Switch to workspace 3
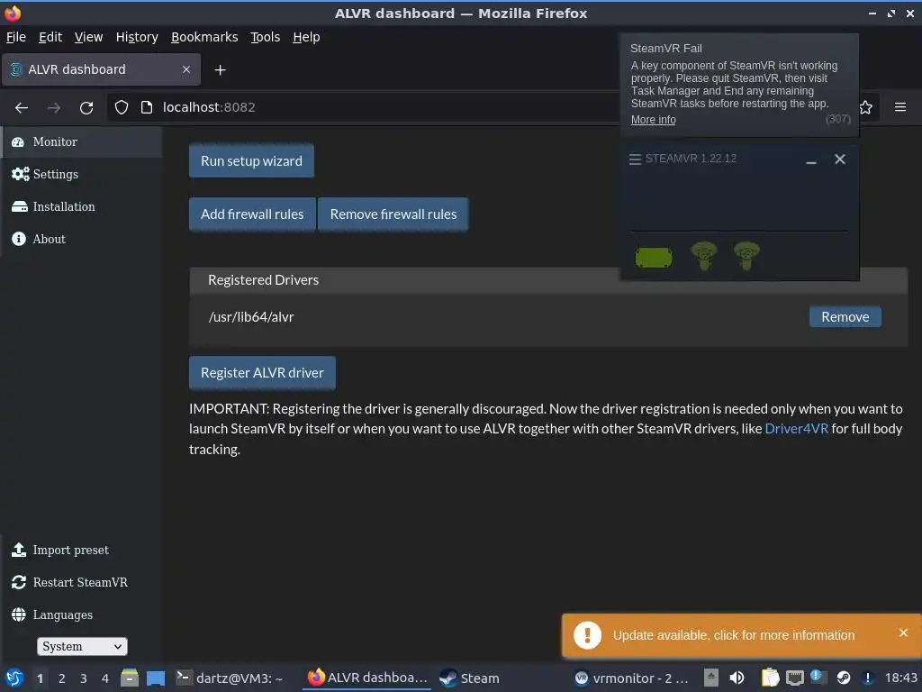This screenshot has height=692, width=922. tap(84, 678)
